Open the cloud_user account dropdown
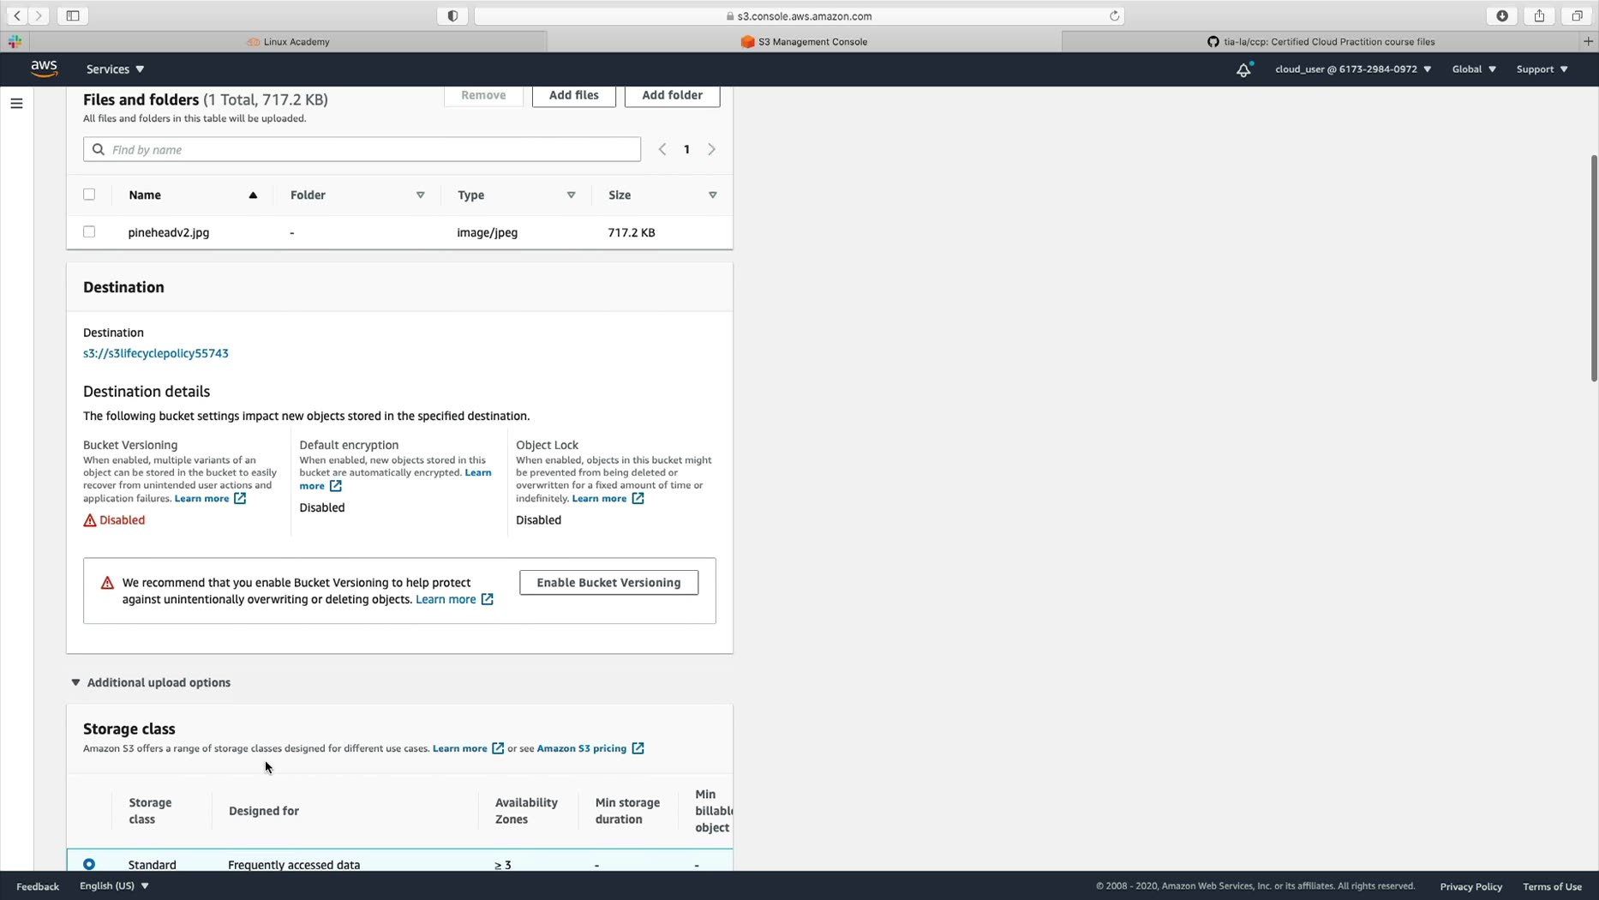The image size is (1599, 900). (1353, 69)
